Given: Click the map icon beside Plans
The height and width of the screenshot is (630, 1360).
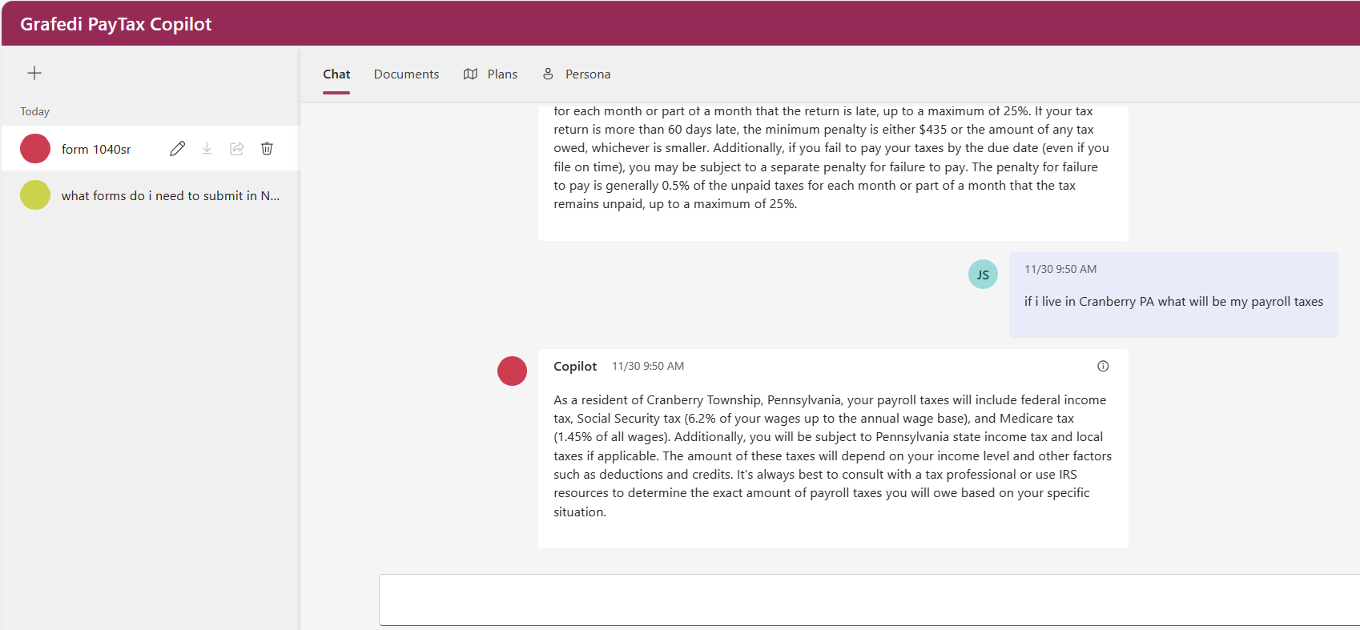Looking at the screenshot, I should pos(470,74).
